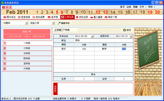Click the 实验小学 red school header
The image size is (164, 101).
[27, 31]
